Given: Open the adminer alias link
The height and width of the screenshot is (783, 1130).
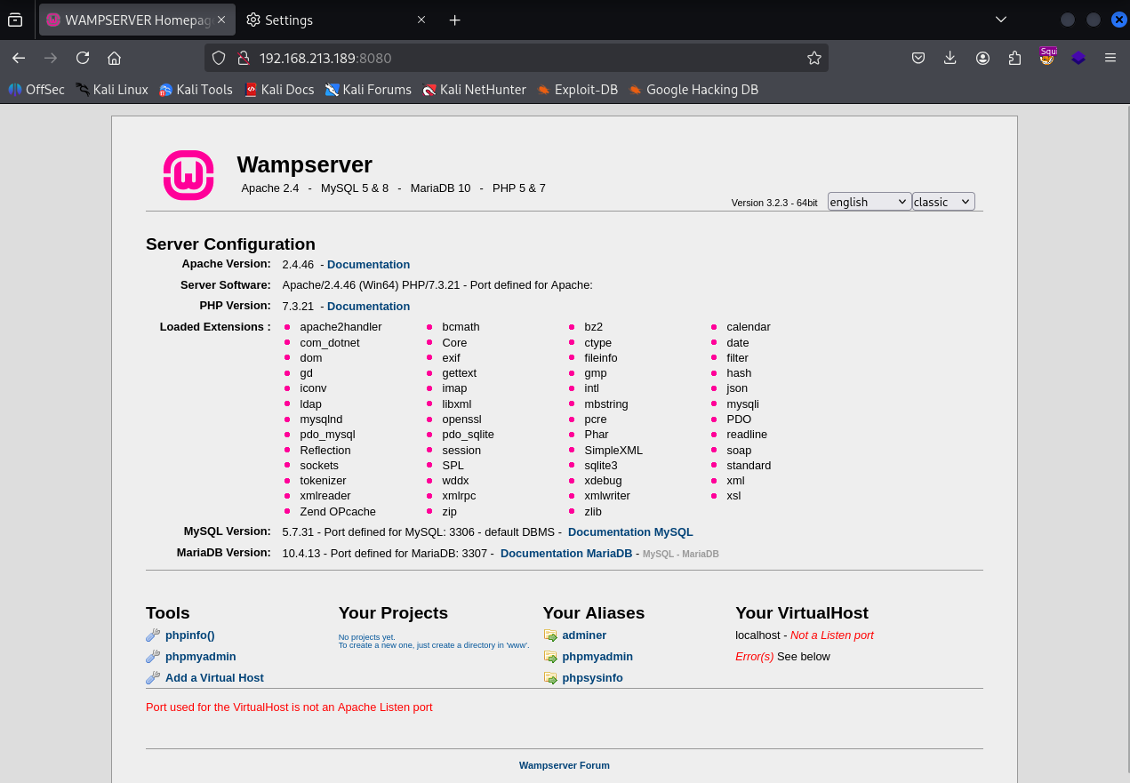Looking at the screenshot, I should (x=584, y=635).
